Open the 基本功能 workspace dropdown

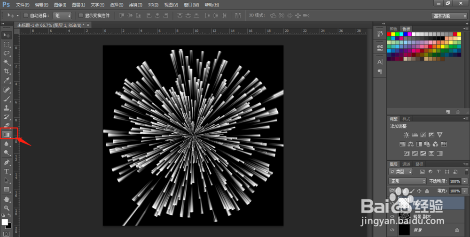449,16
